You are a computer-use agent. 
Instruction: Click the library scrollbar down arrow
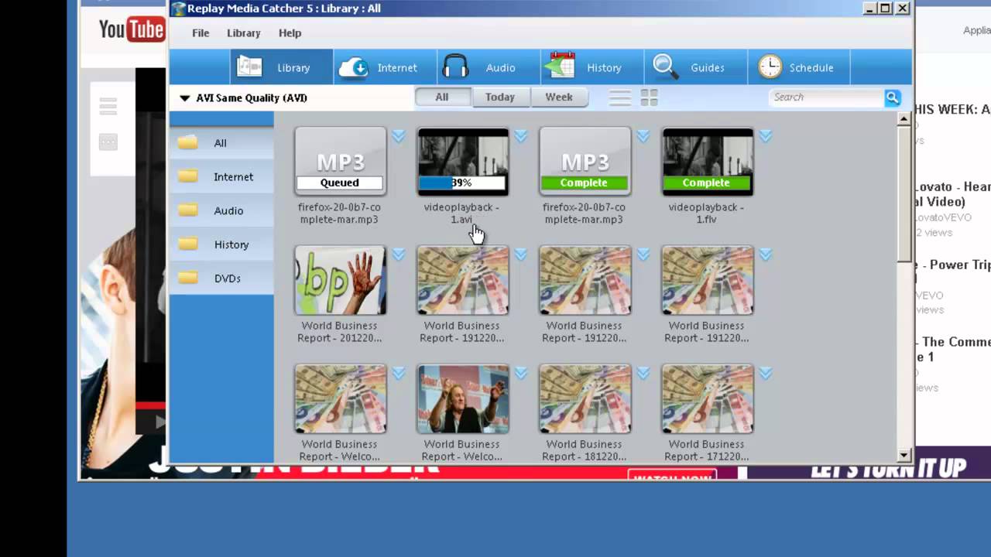904,455
